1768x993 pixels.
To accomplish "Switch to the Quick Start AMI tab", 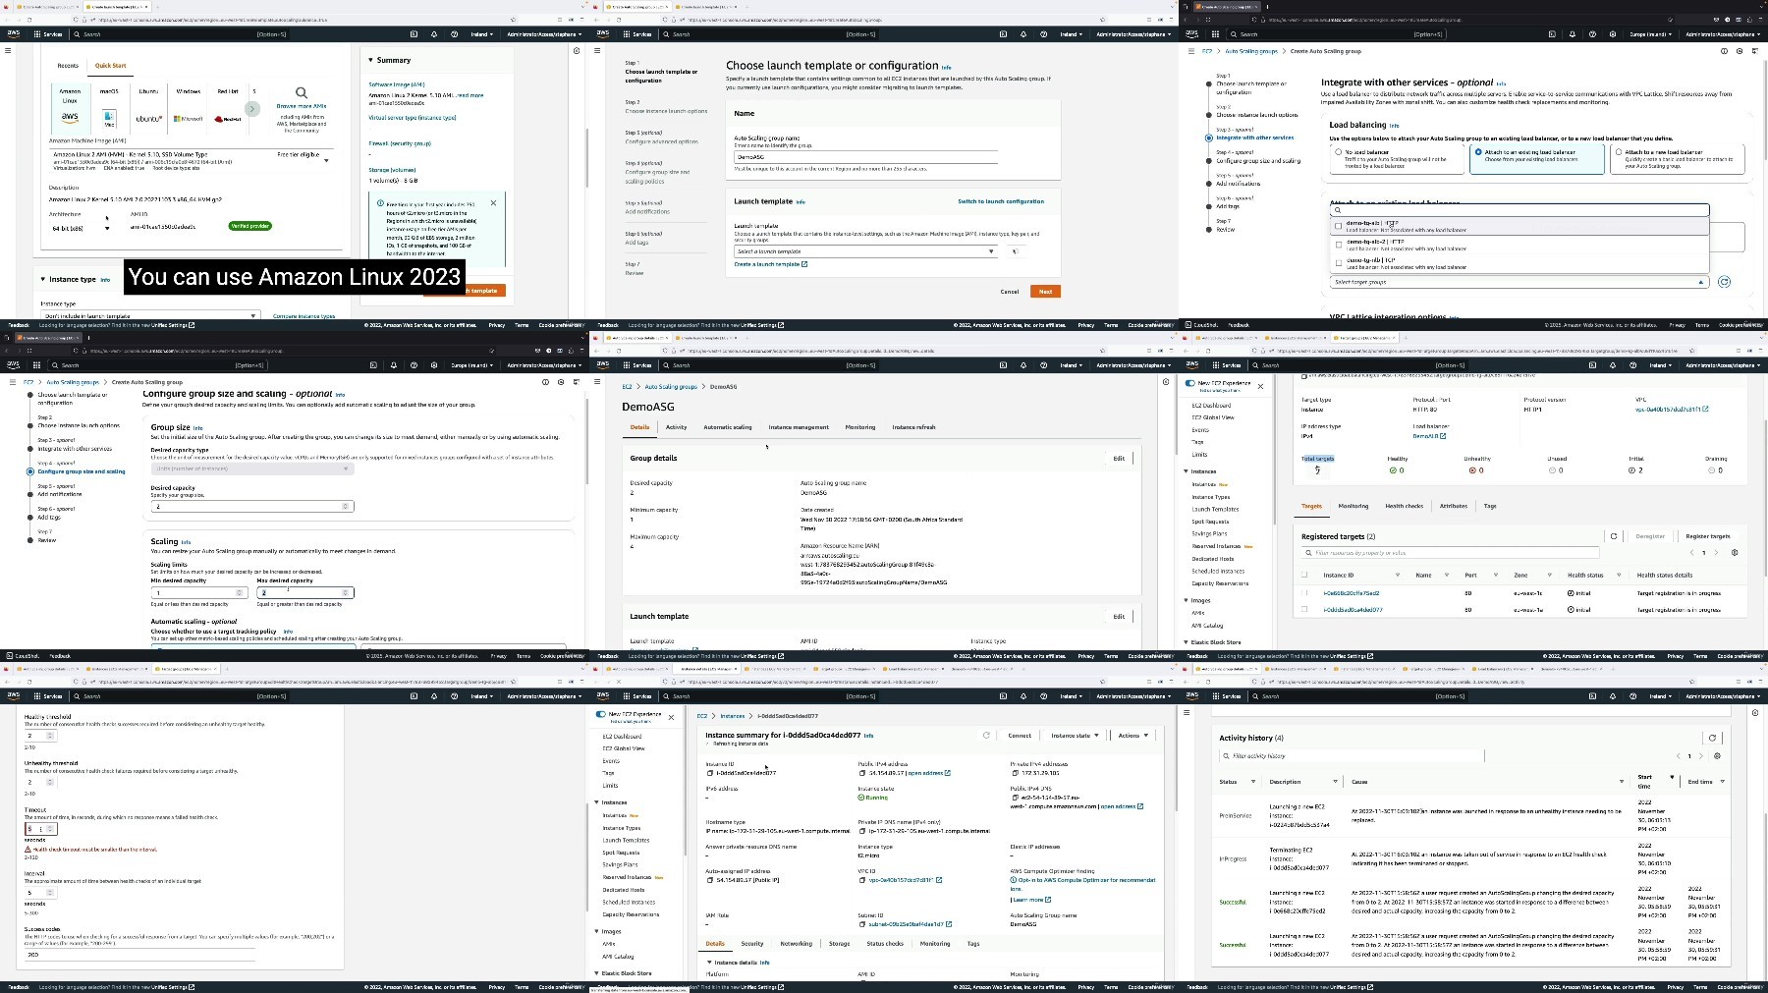I will pos(110,66).
